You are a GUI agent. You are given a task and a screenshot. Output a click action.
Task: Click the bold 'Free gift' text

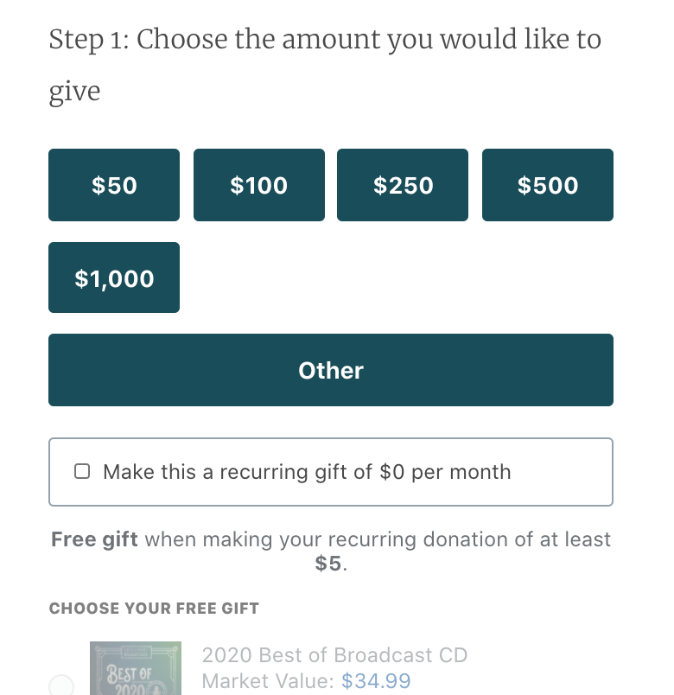[x=94, y=539]
